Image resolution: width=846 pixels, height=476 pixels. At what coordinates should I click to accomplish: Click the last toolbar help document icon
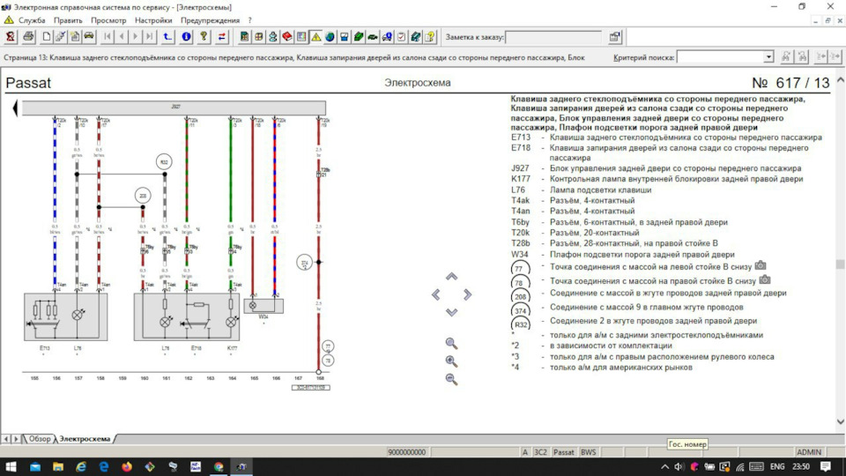pyautogui.click(x=430, y=37)
